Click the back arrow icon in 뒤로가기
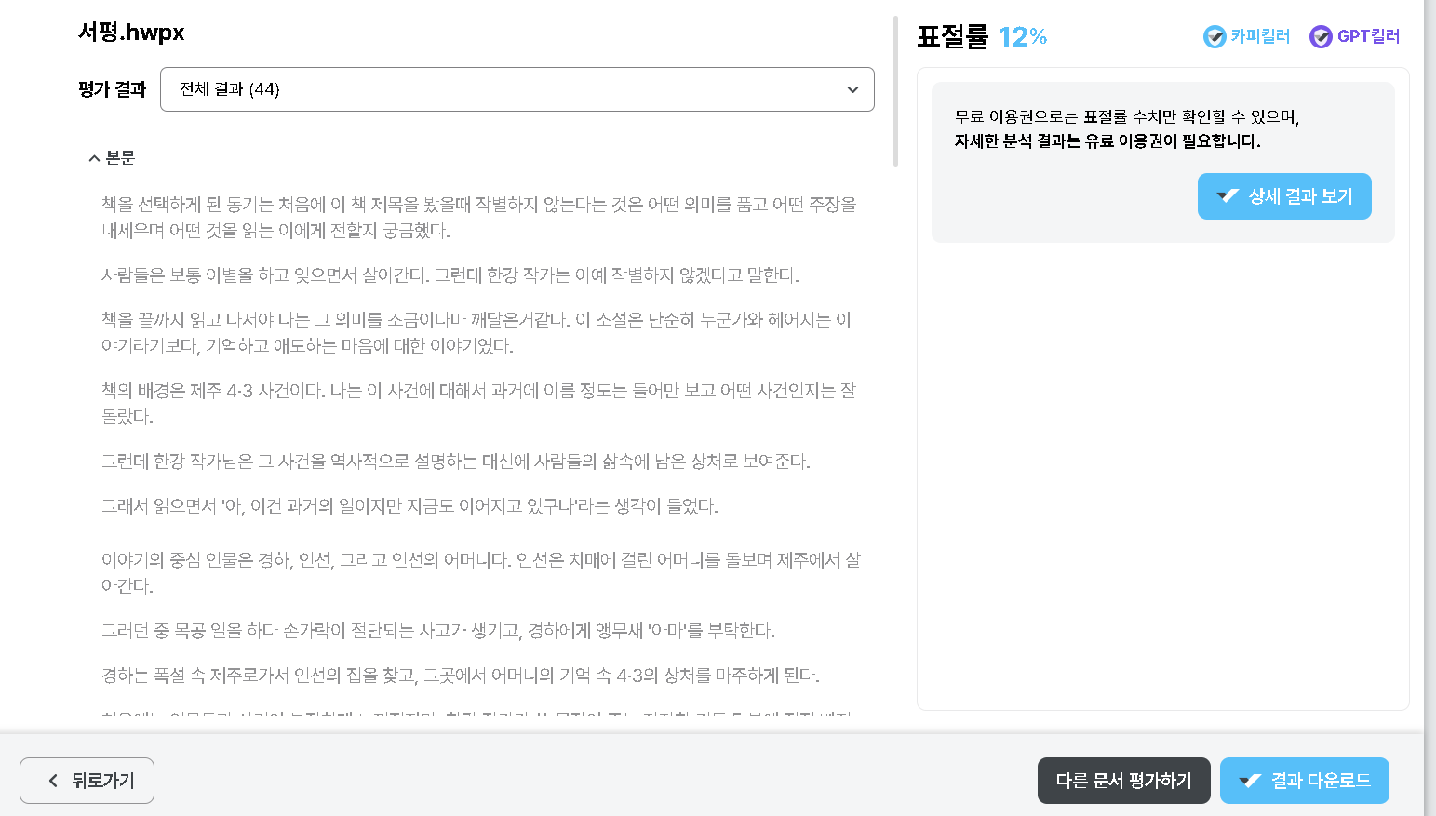This screenshot has width=1436, height=816. [53, 781]
